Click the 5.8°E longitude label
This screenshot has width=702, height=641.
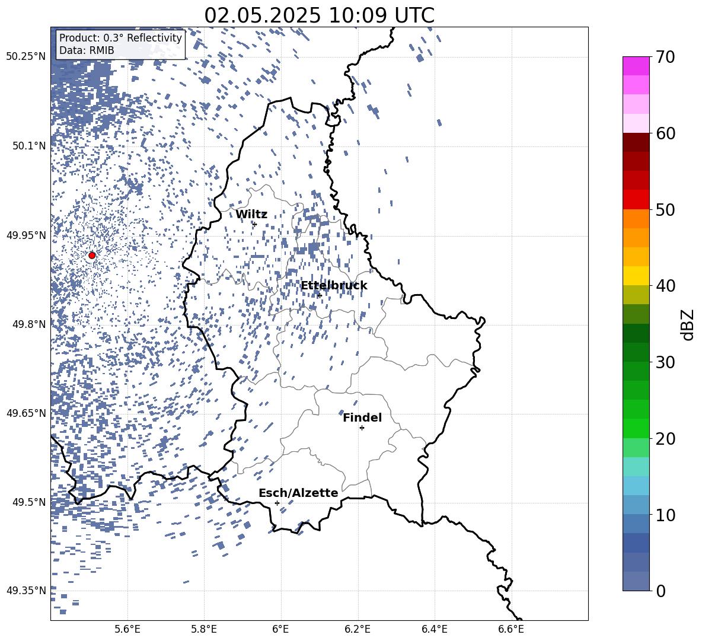click(204, 629)
